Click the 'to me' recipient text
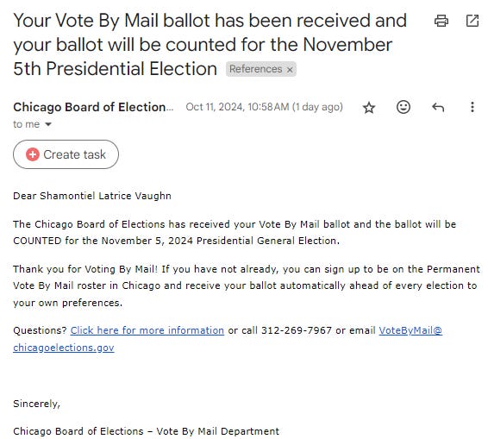The height and width of the screenshot is (439, 488). click(x=26, y=124)
